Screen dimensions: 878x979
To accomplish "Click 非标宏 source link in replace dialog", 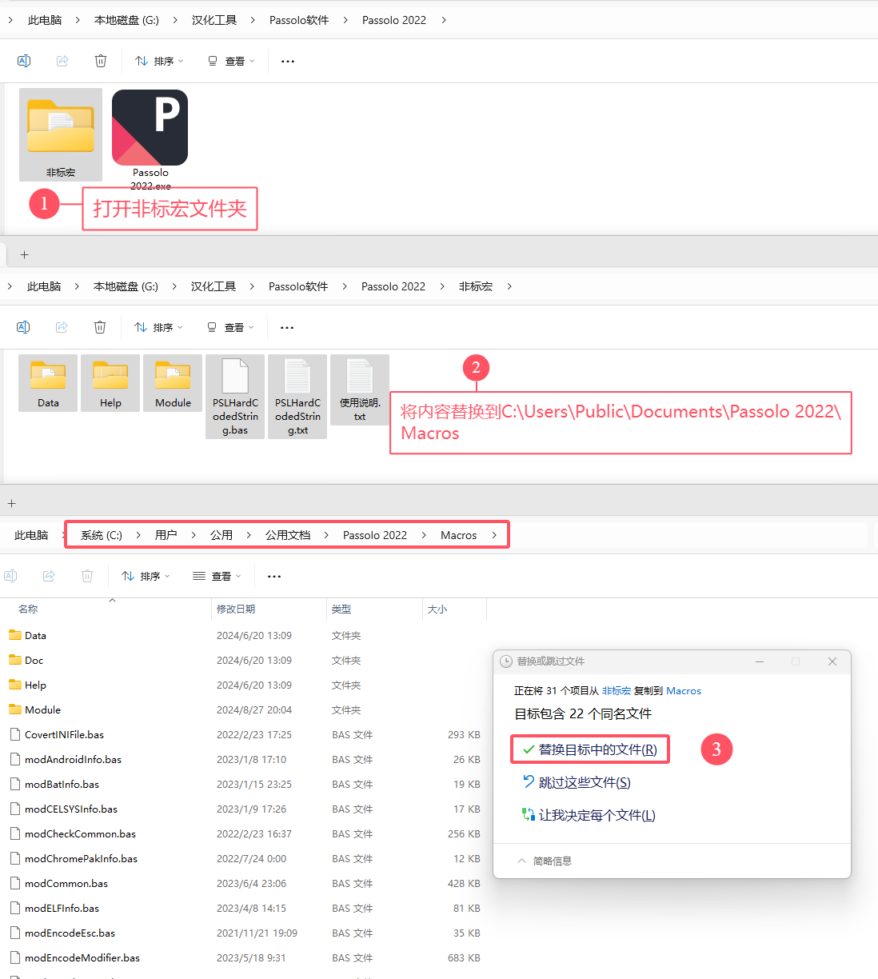I will pyautogui.click(x=617, y=690).
